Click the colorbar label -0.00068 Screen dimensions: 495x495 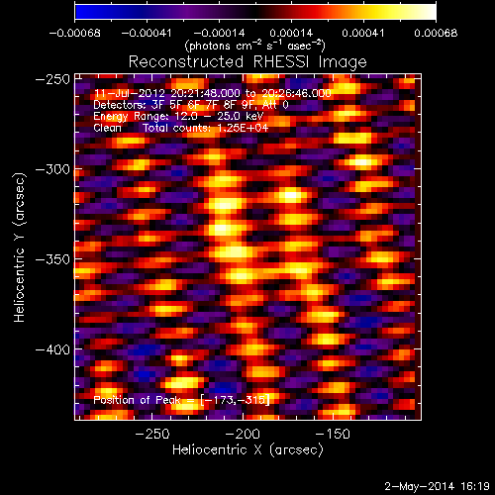click(x=74, y=33)
